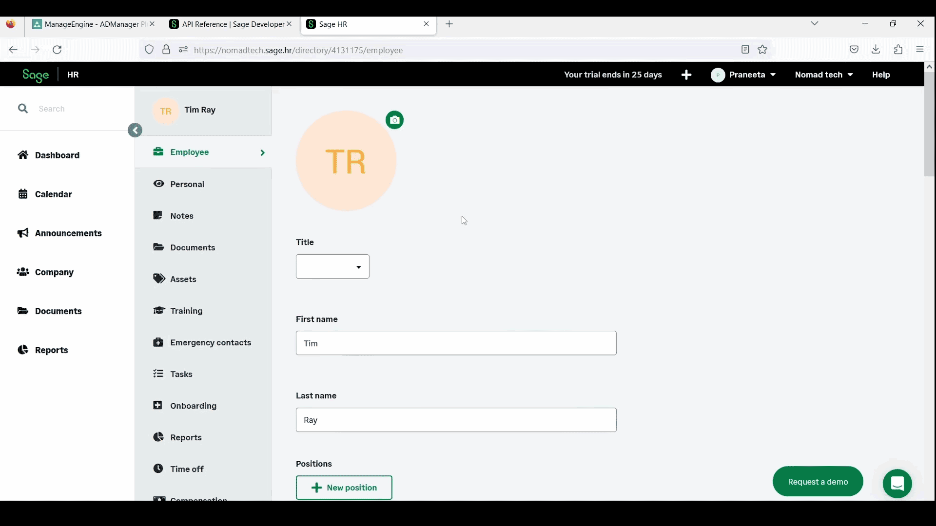Bookmark this page with the star icon

(762, 50)
